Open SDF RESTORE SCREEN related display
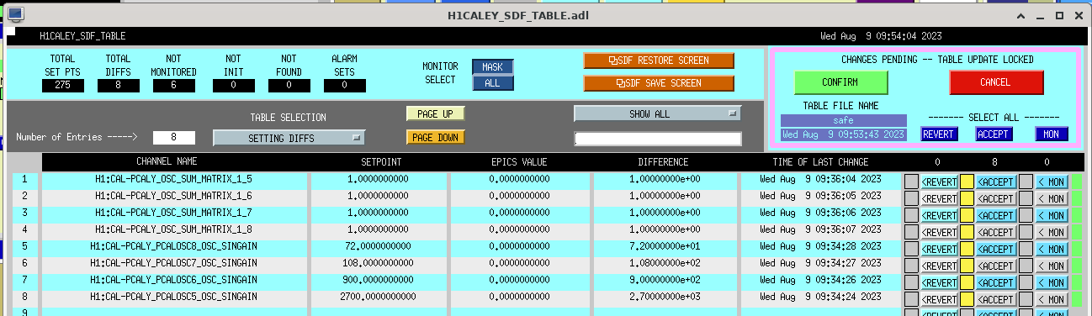 point(659,61)
